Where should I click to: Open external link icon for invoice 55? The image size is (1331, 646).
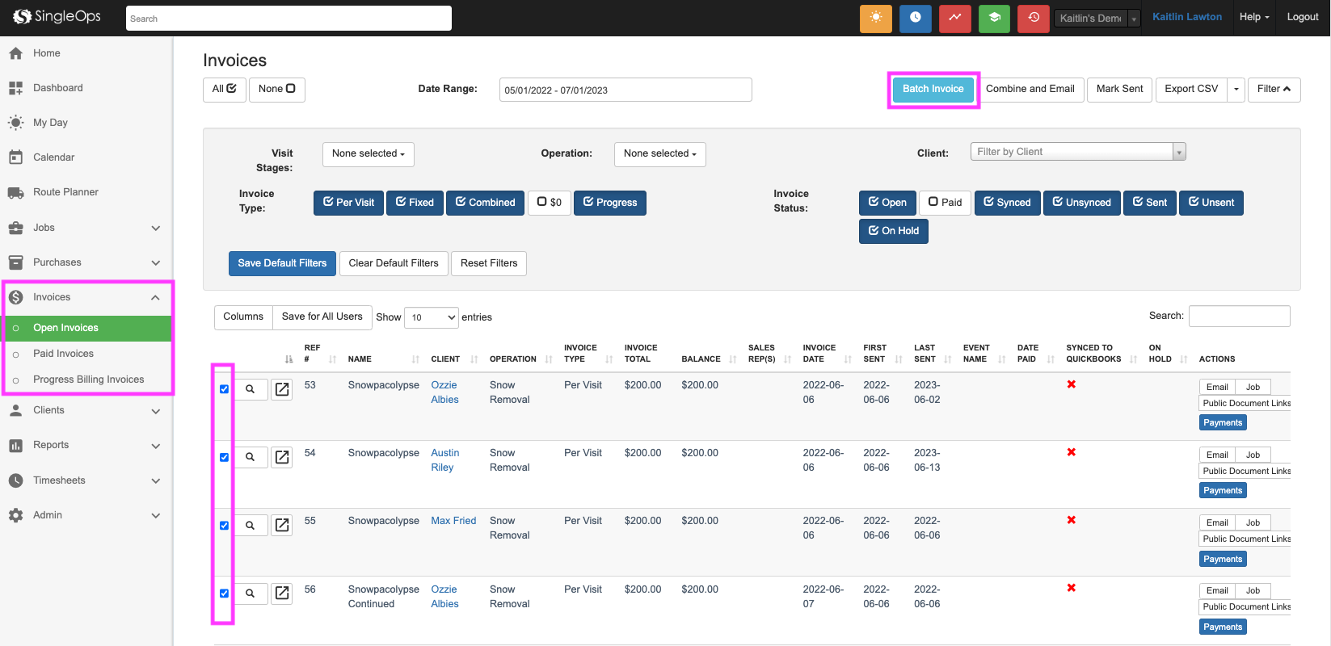(281, 526)
